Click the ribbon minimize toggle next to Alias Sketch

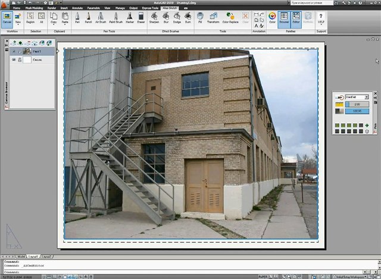pos(186,8)
